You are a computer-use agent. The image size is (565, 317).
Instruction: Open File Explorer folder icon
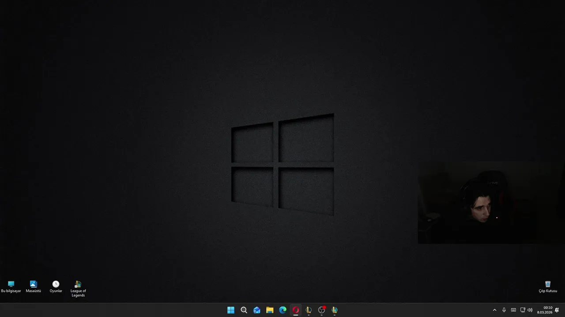tap(270, 310)
